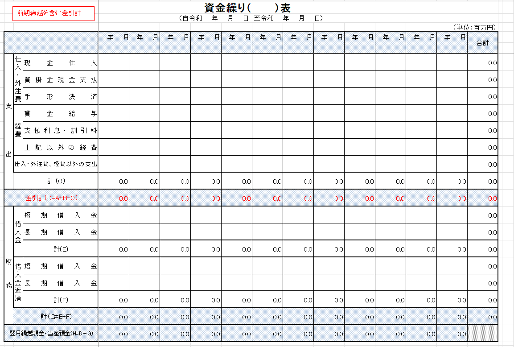
Task: Click the 上記以外の経費 row label
Action: click(x=60, y=148)
